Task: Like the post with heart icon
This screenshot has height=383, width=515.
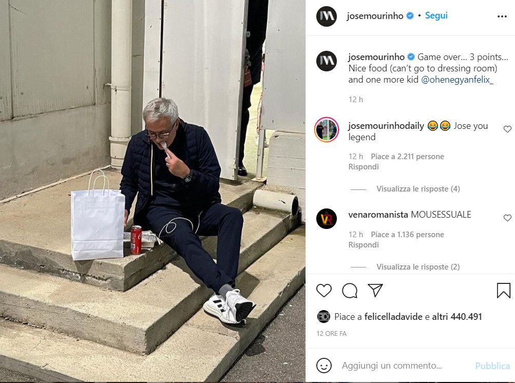Action: pos(324,291)
